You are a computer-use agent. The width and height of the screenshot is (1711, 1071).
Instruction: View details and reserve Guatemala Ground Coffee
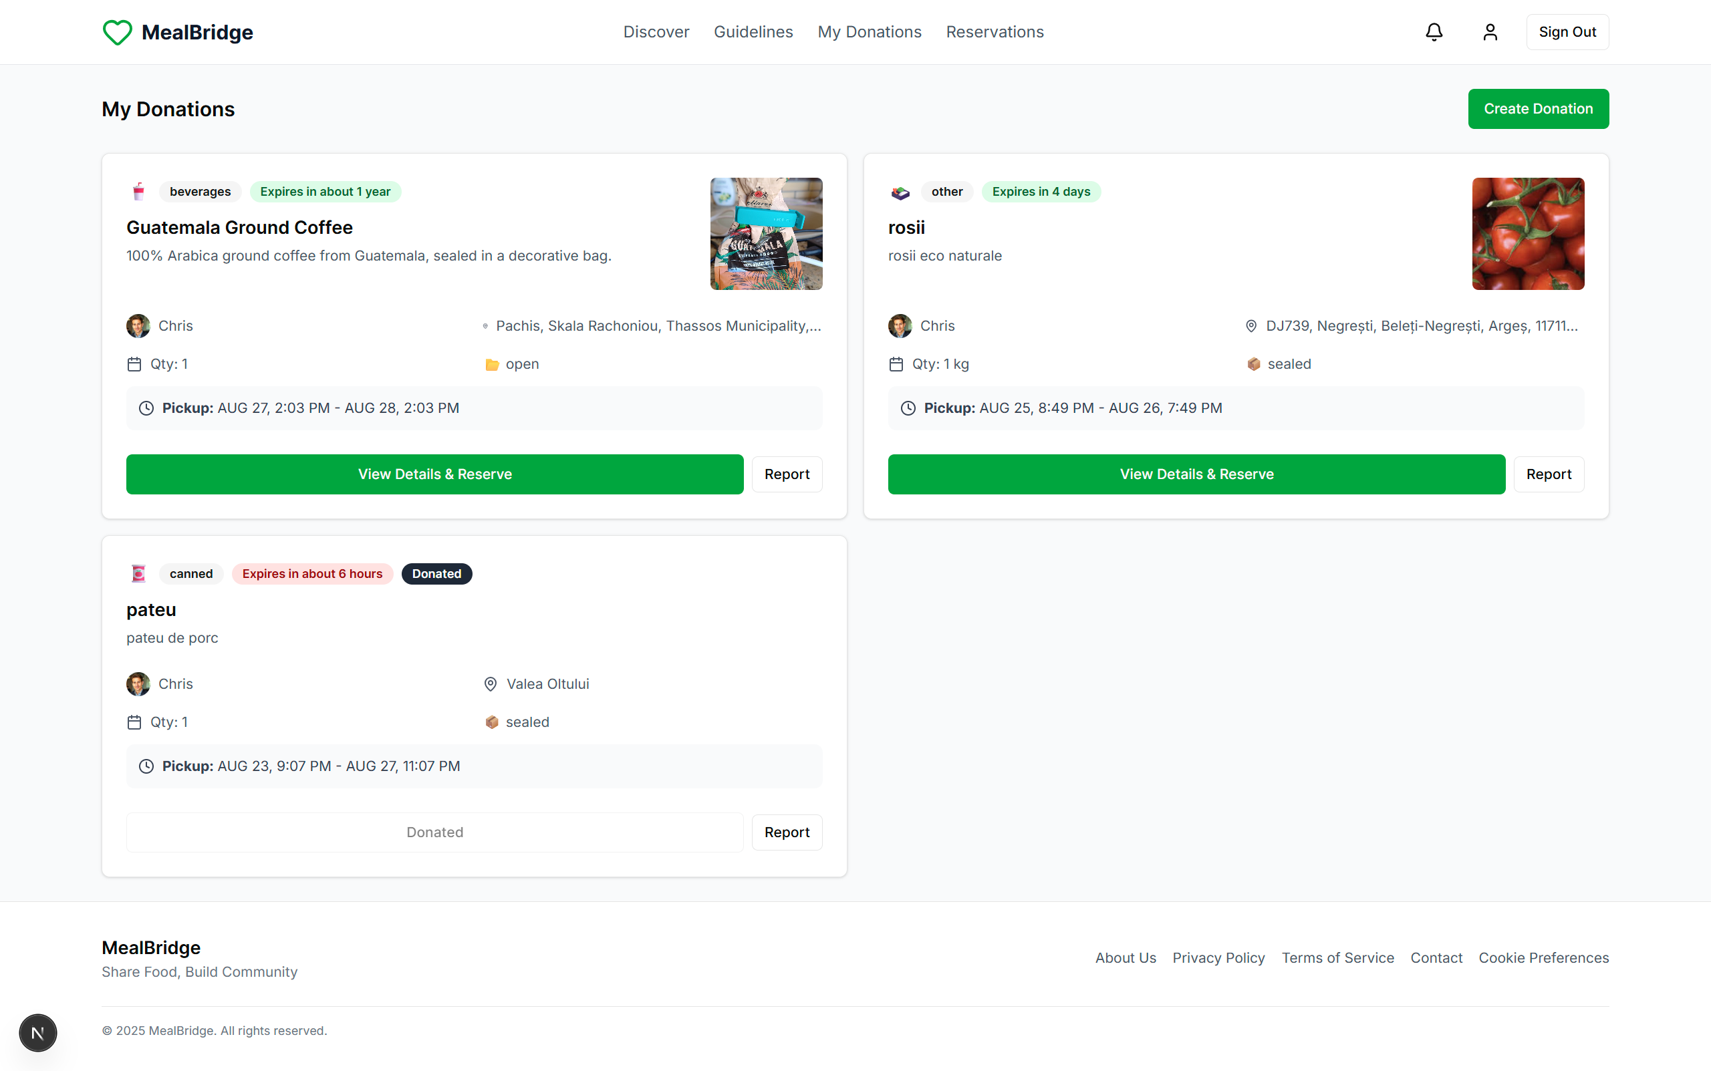pos(434,474)
